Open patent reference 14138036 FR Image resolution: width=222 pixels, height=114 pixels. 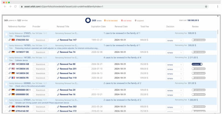click(22, 78)
